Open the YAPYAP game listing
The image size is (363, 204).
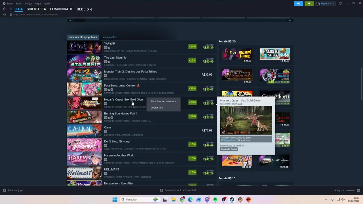(141, 47)
